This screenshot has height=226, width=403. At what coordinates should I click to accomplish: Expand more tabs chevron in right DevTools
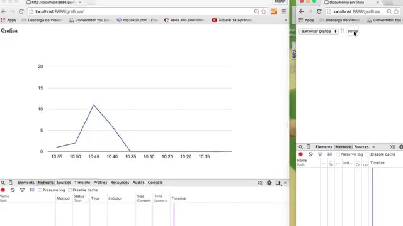click(373, 147)
